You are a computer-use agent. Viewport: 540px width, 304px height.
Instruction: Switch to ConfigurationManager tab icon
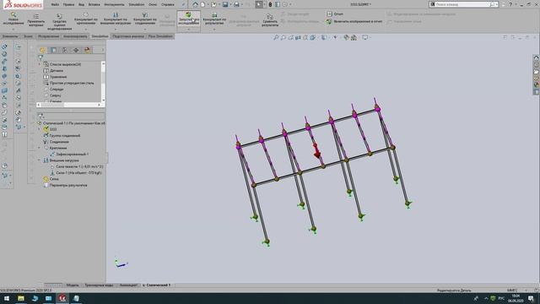pos(64,51)
